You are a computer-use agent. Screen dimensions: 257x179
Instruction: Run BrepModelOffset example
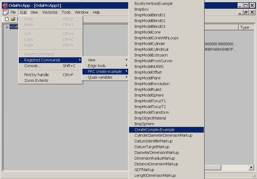coord(166,73)
